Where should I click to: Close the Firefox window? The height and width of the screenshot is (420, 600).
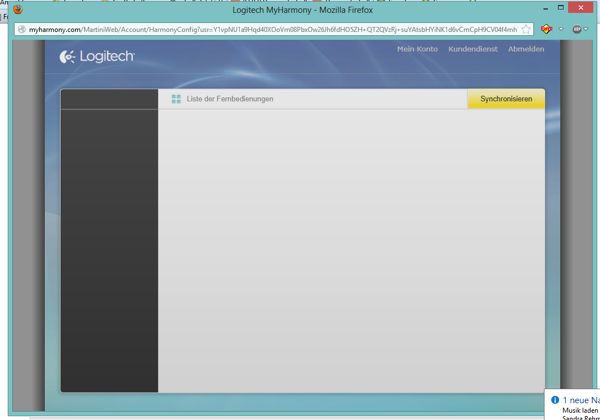[x=580, y=8]
